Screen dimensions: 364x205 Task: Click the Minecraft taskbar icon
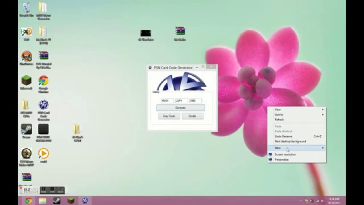click(x=71, y=201)
